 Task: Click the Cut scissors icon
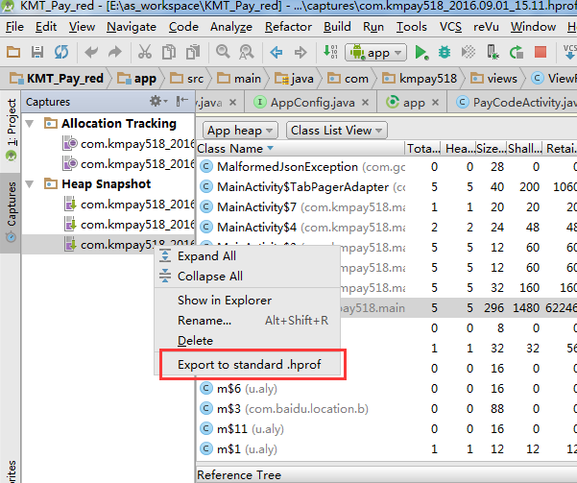click(x=145, y=52)
